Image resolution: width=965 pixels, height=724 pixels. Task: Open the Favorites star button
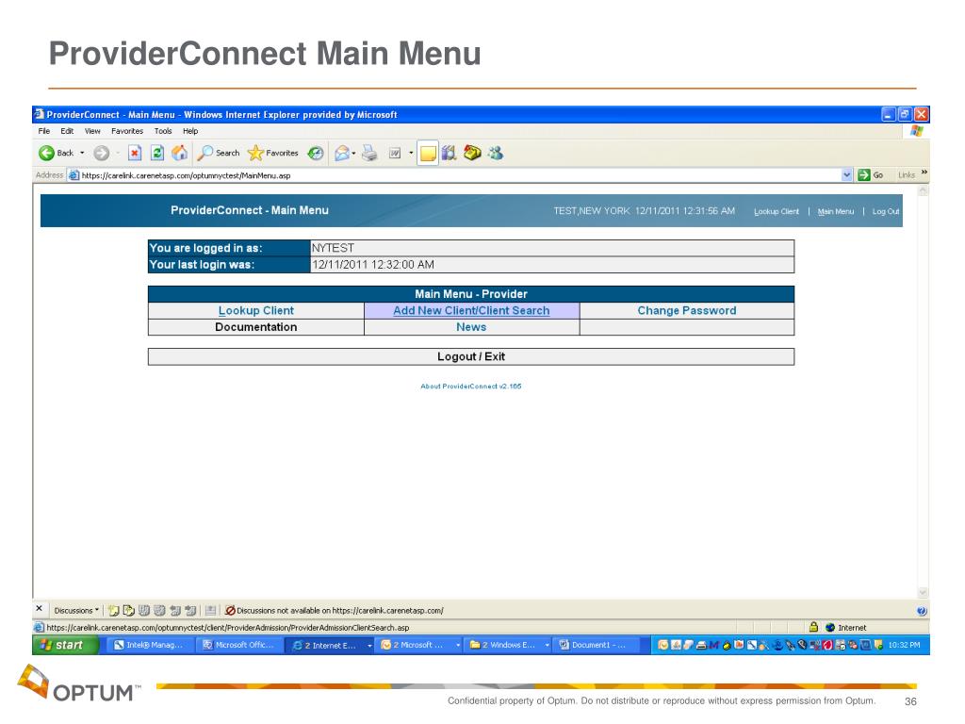(272, 153)
